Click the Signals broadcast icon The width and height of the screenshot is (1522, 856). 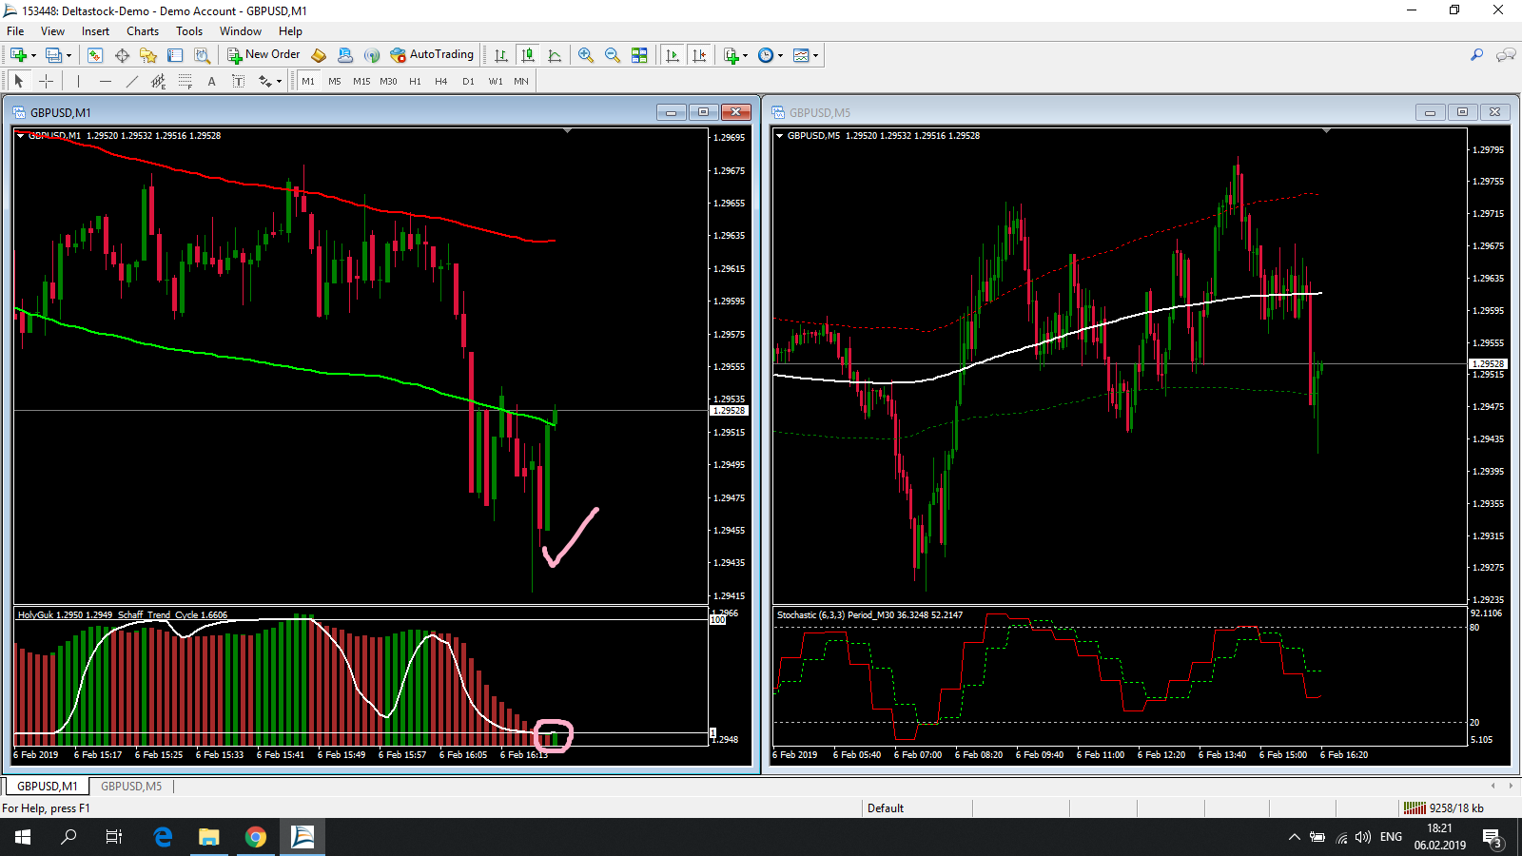tap(372, 55)
